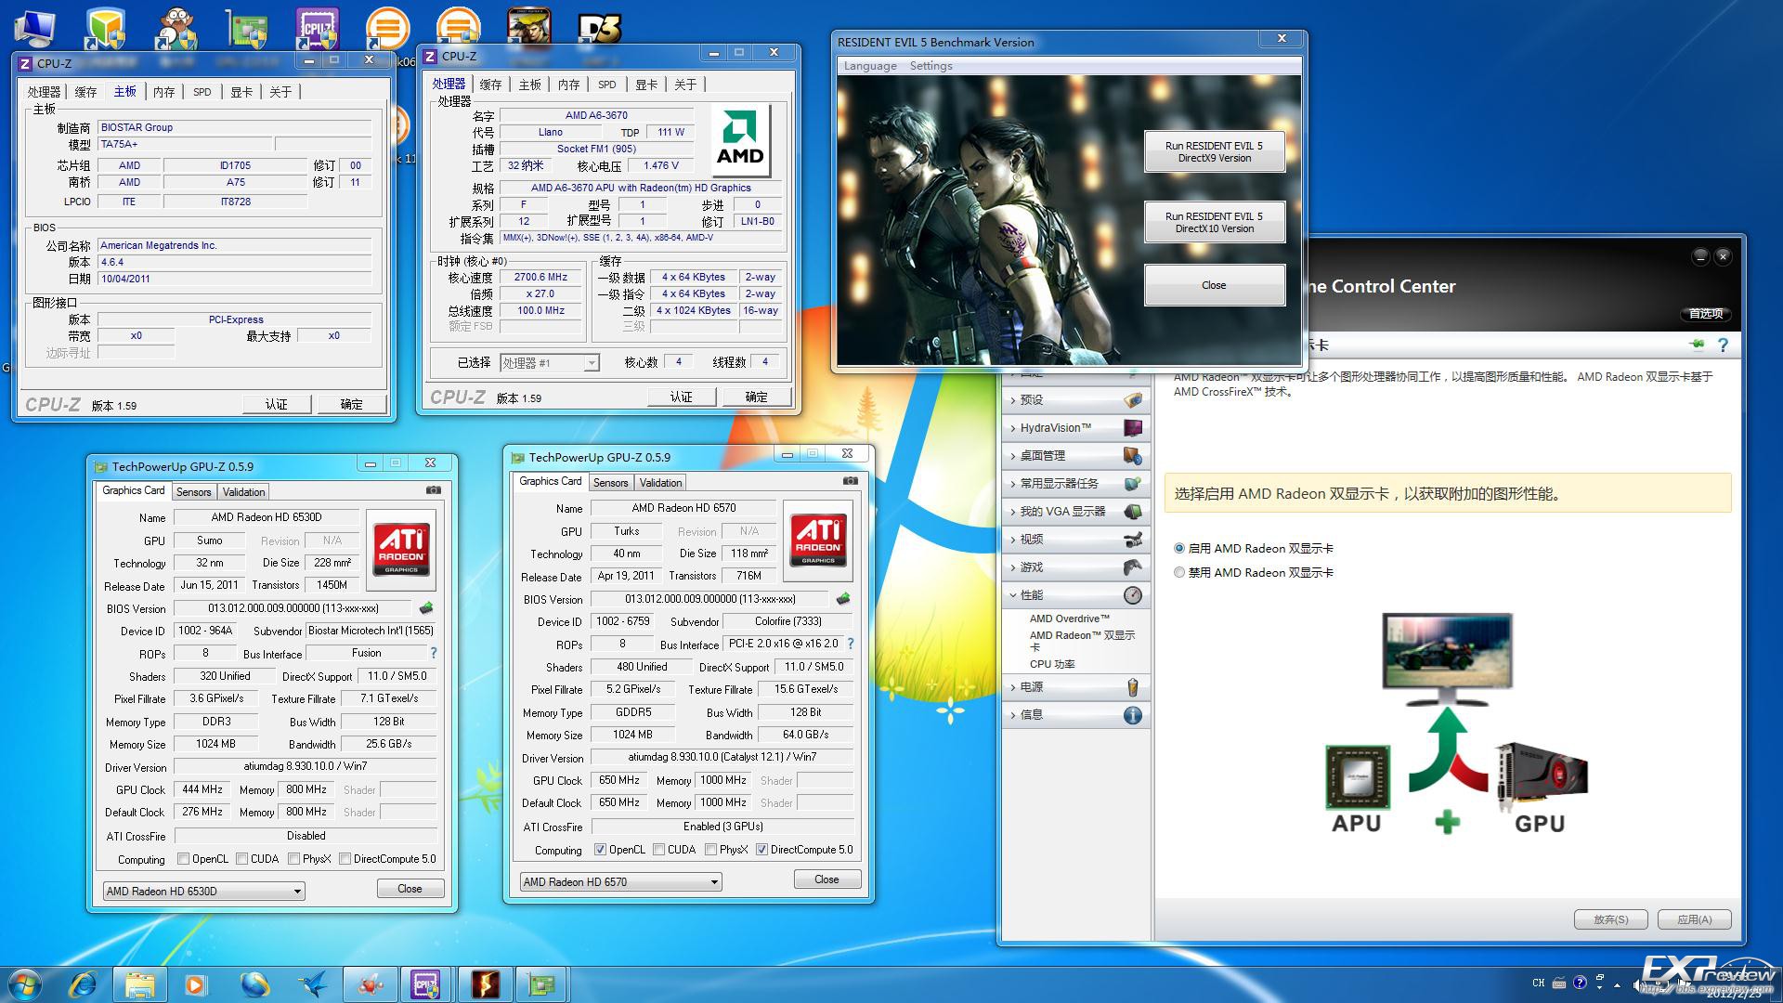Select 启用 AMD Radeon 双显示卡 radio button
The image size is (1783, 1003).
point(1179,549)
